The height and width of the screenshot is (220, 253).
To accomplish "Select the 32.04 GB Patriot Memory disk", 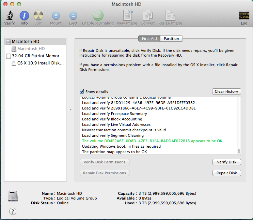I will (x=35, y=56).
